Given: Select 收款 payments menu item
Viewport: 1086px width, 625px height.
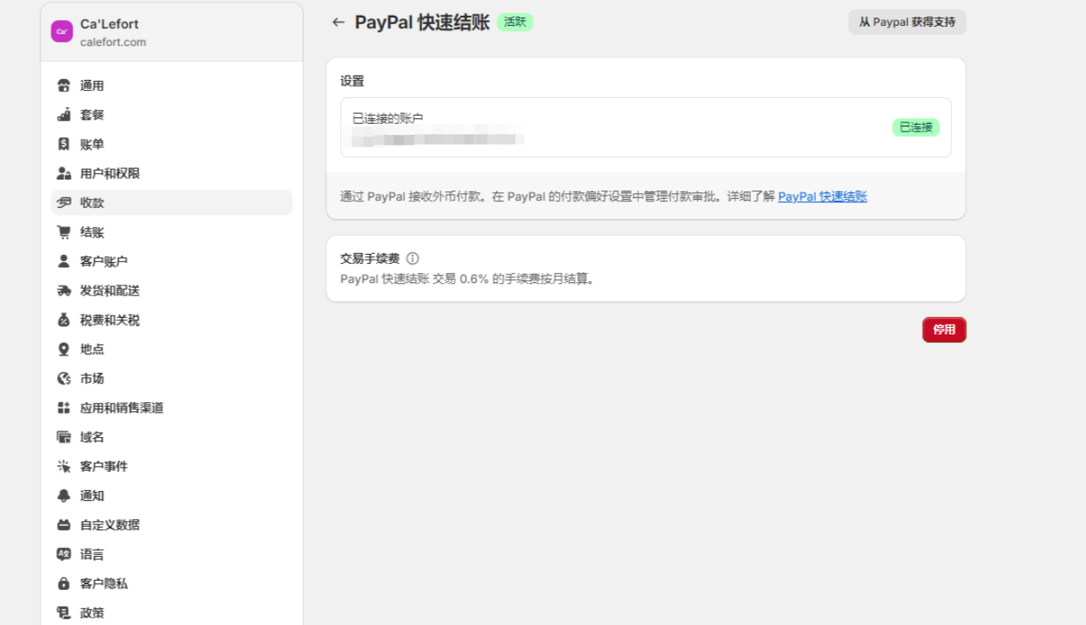Looking at the screenshot, I should coord(171,202).
